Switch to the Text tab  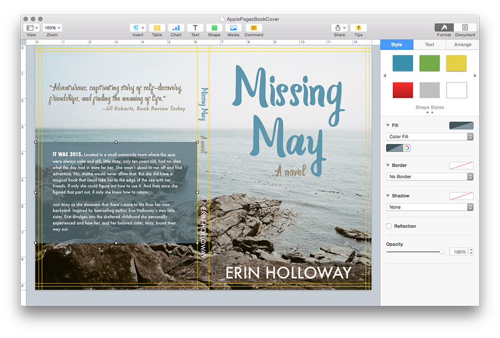(x=429, y=44)
